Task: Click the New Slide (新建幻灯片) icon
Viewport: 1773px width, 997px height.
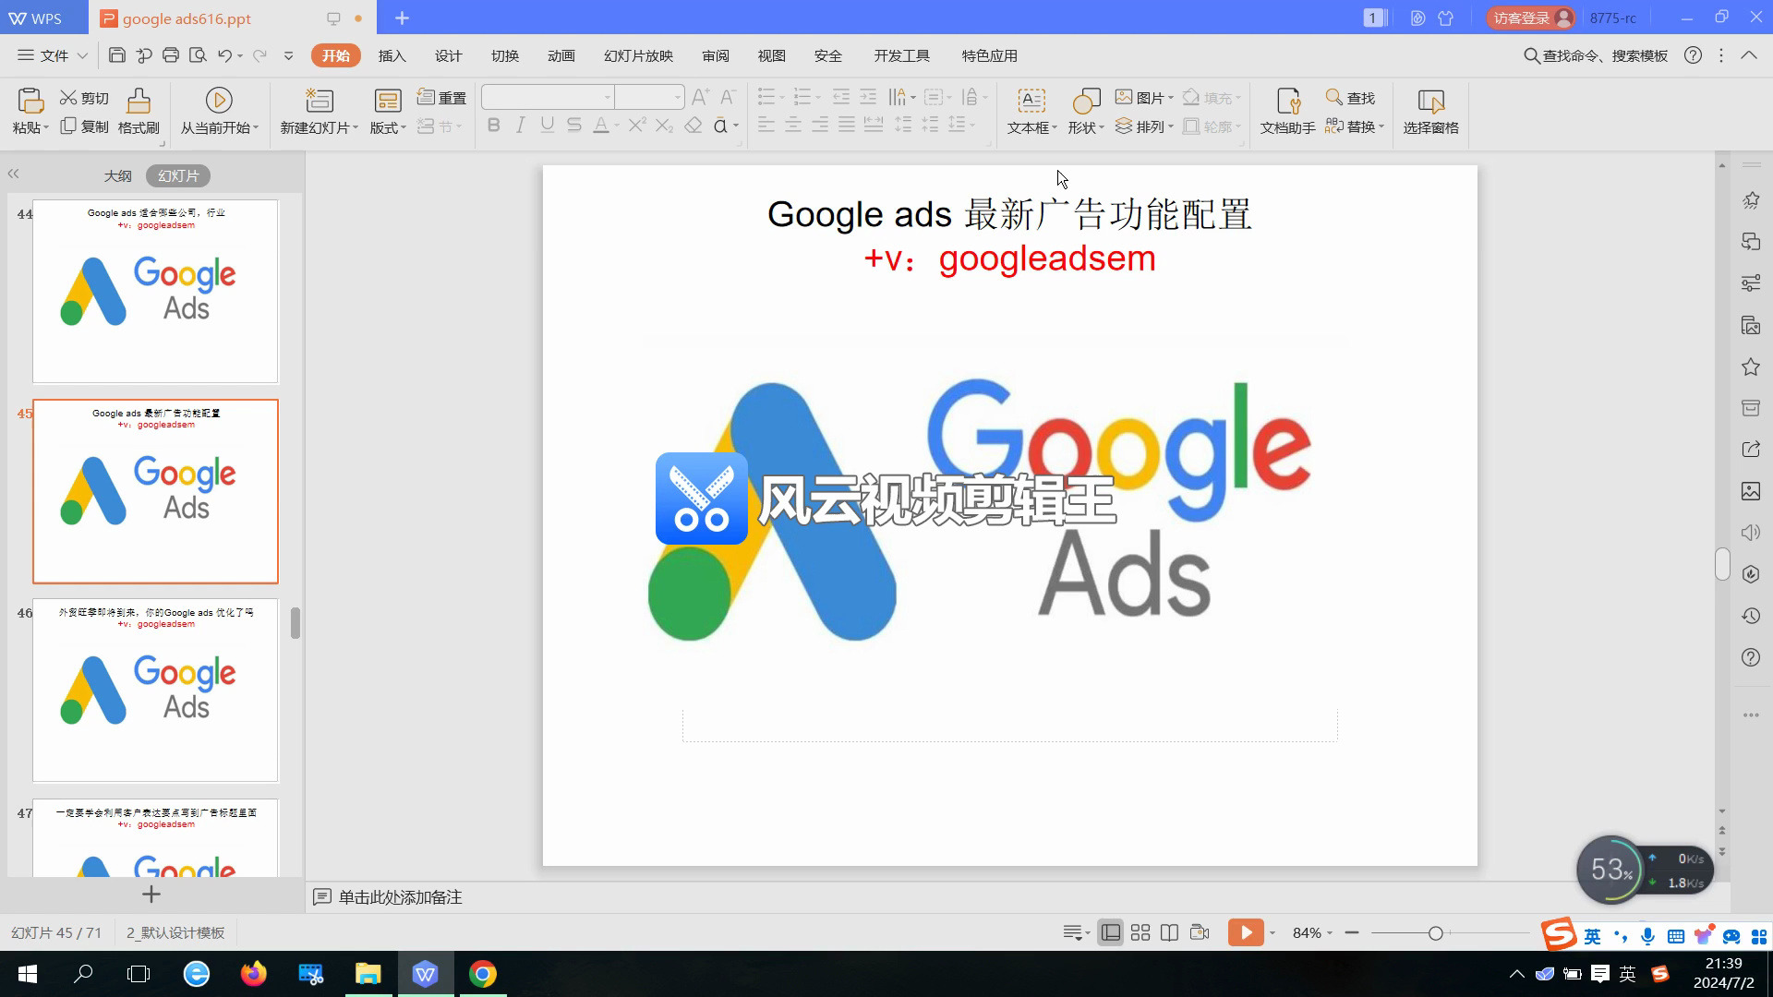Action: coord(320,100)
